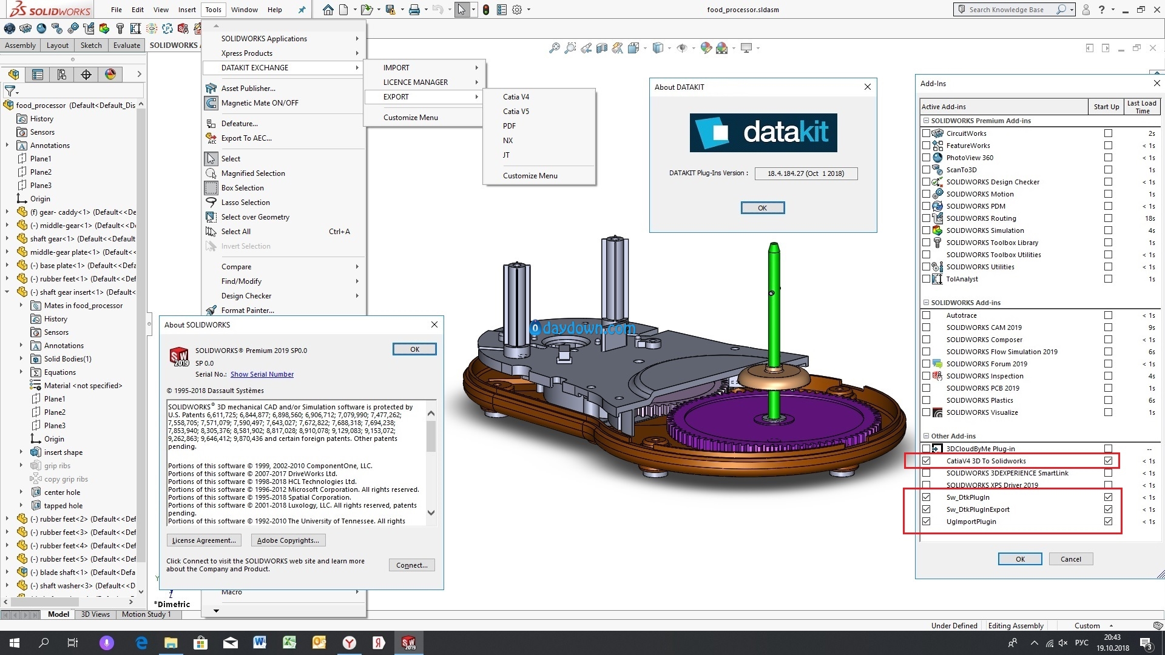Click the Magnified Selection icon
The image size is (1165, 655).
point(211,173)
